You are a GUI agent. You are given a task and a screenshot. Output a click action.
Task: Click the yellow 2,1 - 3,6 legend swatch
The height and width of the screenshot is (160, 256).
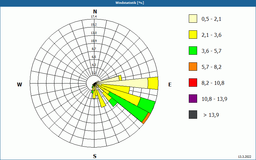[x=193, y=35]
